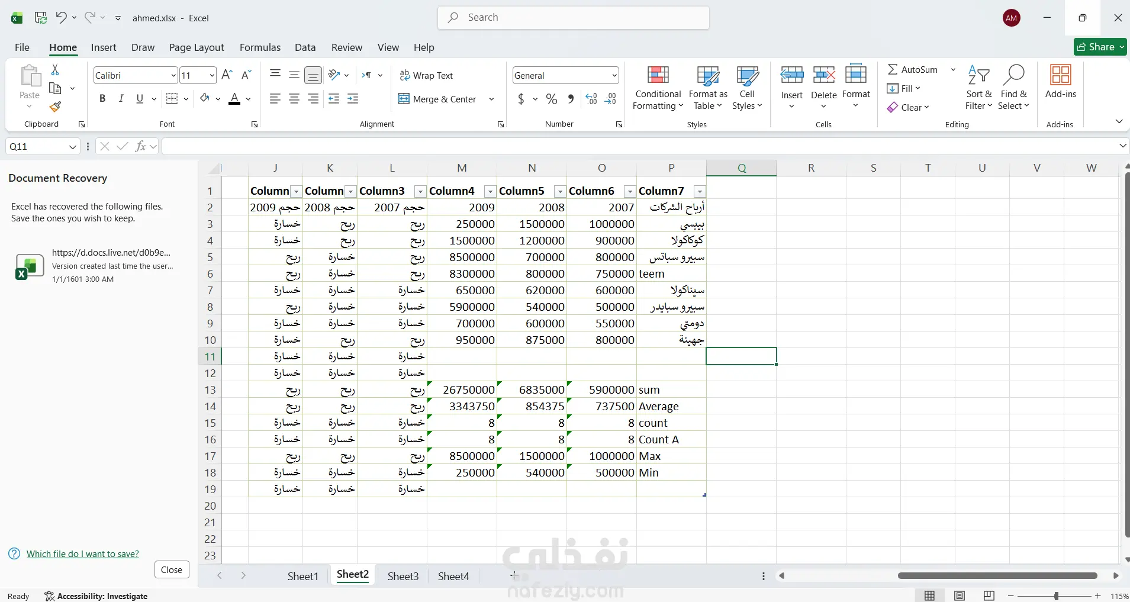Image resolution: width=1130 pixels, height=602 pixels.
Task: Click the Font Color red A swatch
Action: pyautogui.click(x=234, y=99)
